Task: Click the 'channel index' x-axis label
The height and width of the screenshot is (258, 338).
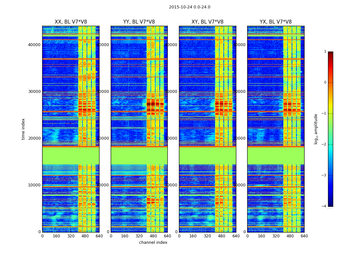Action: [153, 243]
